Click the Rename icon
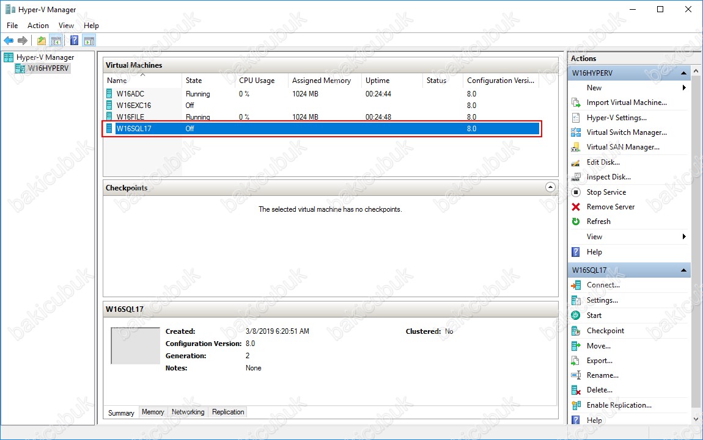703x440 pixels. point(576,375)
